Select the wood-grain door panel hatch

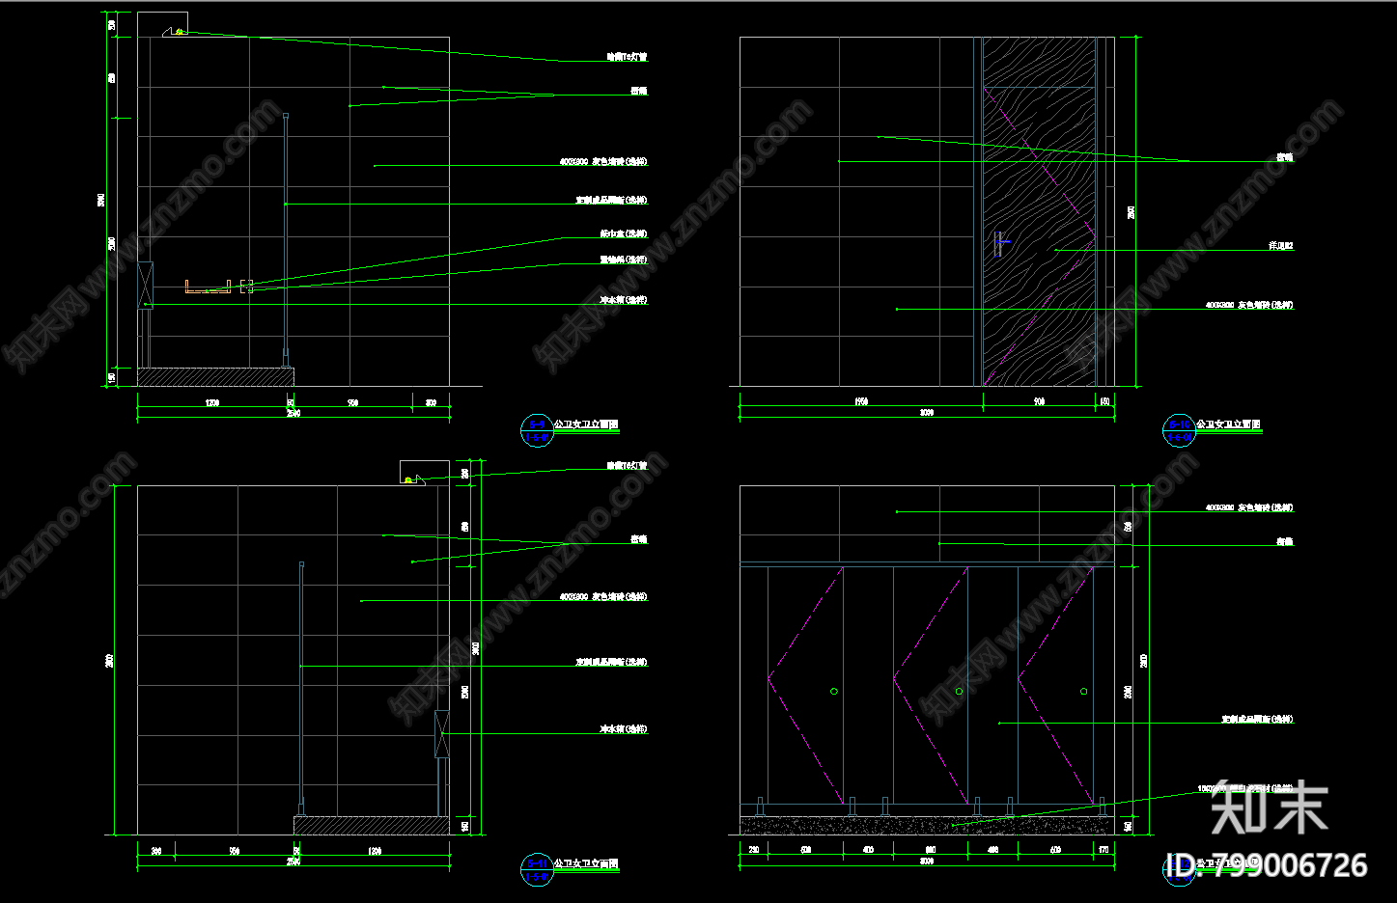1039,211
